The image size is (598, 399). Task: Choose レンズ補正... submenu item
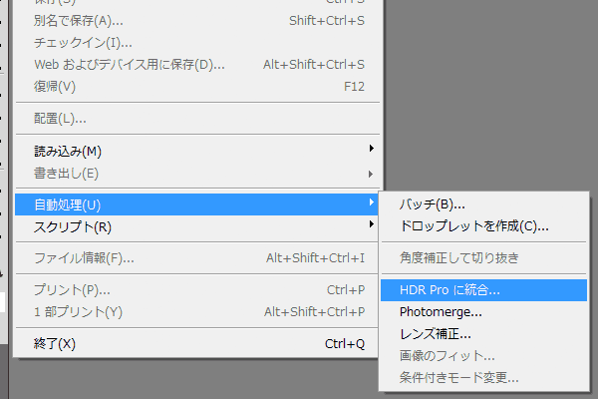(x=483, y=334)
